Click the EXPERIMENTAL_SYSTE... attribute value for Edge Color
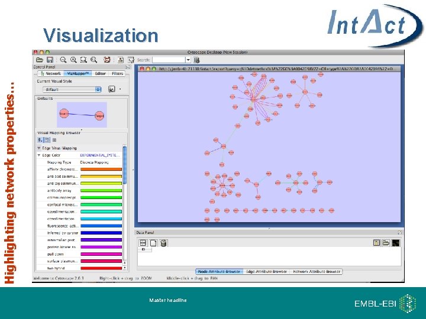The width and height of the screenshot is (426, 319). coord(100,155)
